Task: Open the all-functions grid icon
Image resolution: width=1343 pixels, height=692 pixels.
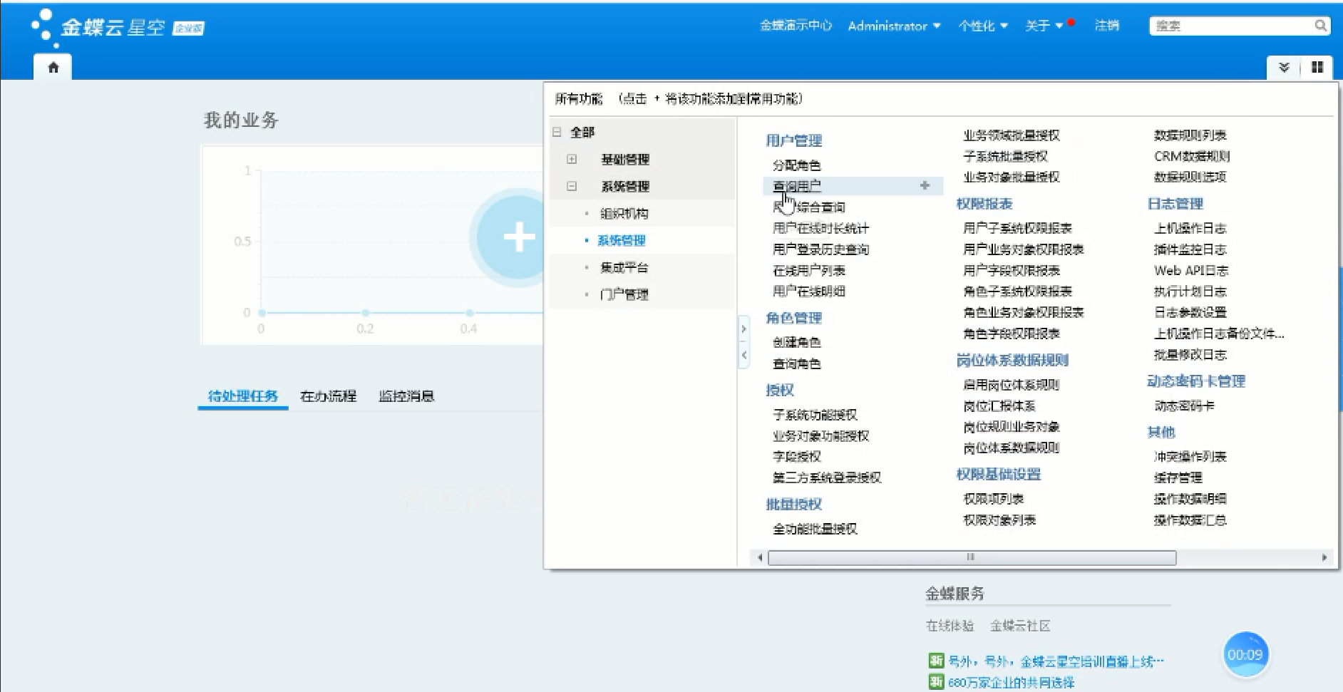Action: pyautogui.click(x=1317, y=67)
